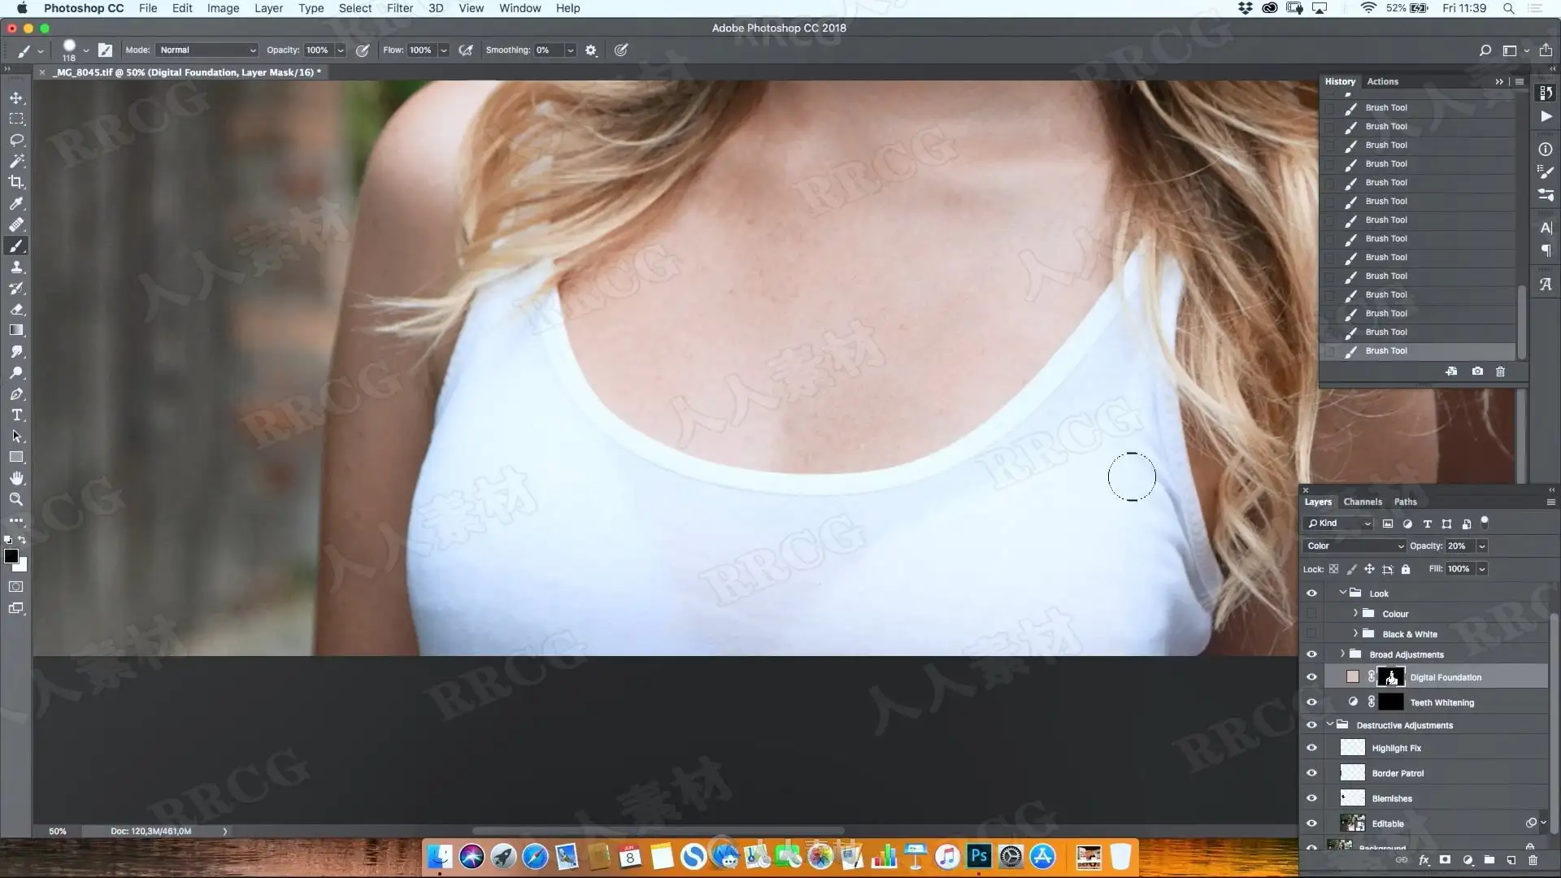1561x878 pixels.
Task: Open the brush Mode dropdown
Action: click(x=207, y=50)
